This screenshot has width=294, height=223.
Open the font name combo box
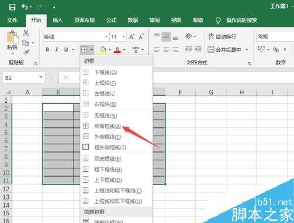[76, 36]
